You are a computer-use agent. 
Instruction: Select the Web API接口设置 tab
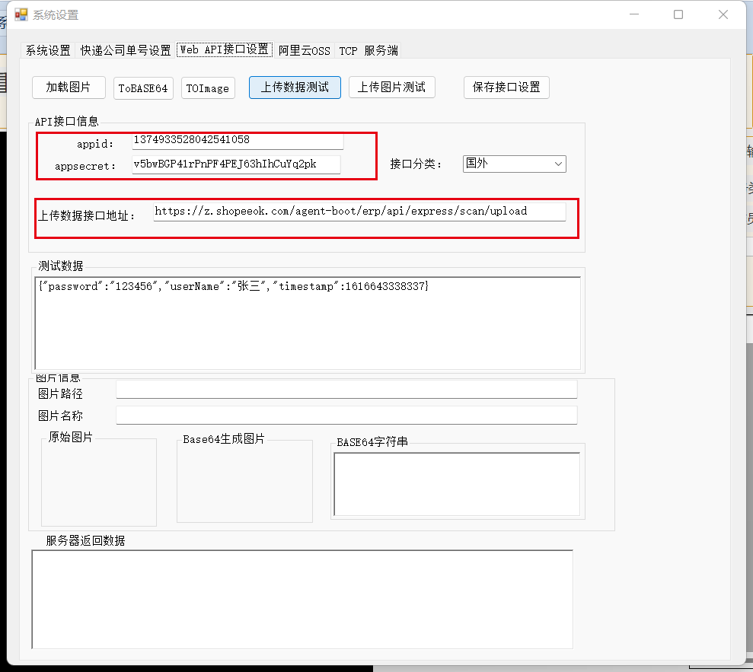click(225, 49)
